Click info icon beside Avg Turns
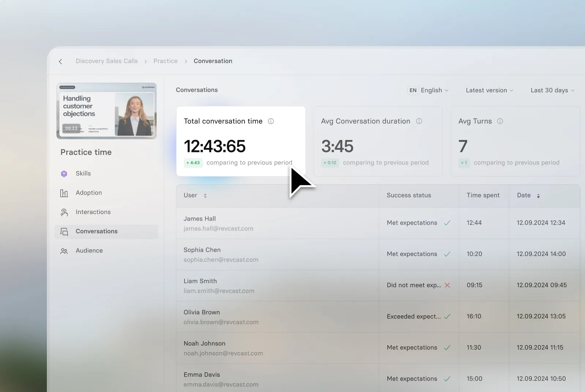Image resolution: width=585 pixels, height=392 pixels. (500, 121)
